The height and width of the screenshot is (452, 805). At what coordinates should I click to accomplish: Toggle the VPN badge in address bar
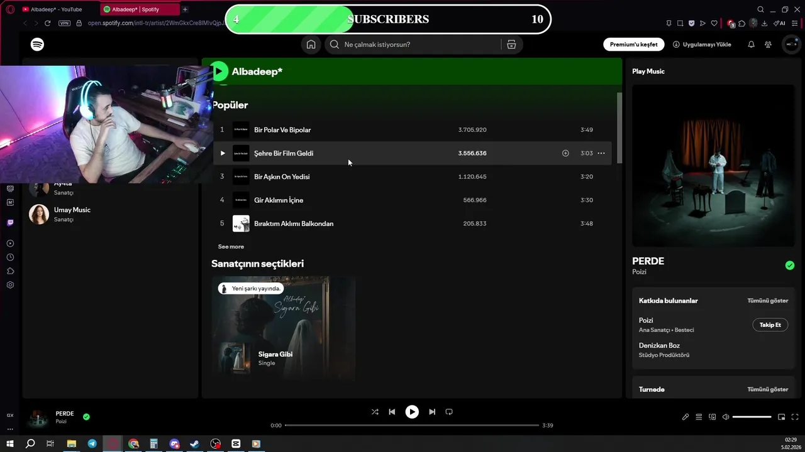click(x=64, y=23)
